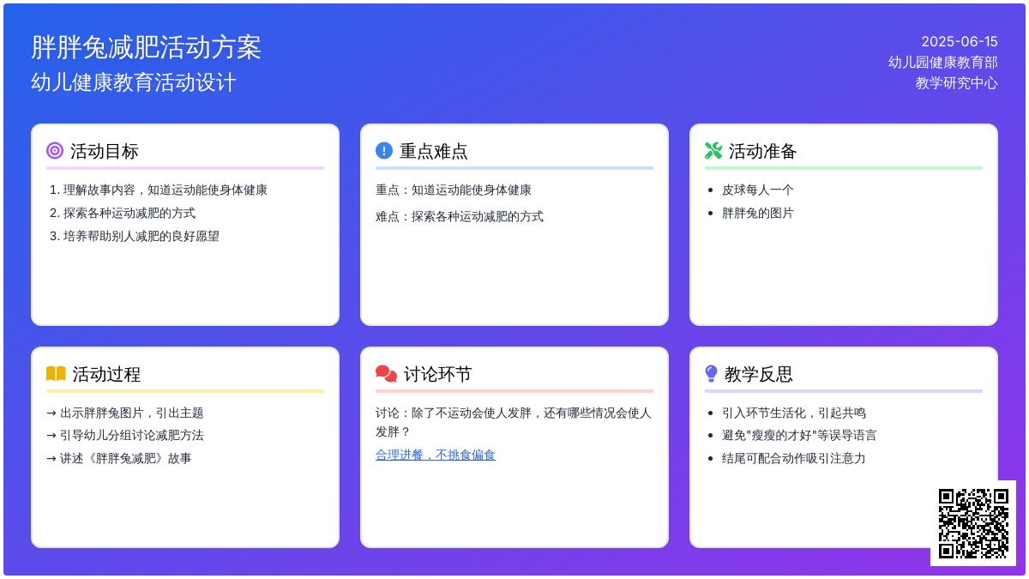Click the date 2025-06-15
The image size is (1029, 579).
[x=960, y=41]
